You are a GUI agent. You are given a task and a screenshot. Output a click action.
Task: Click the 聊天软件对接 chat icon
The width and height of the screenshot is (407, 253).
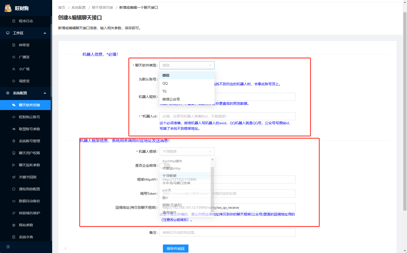point(14,105)
